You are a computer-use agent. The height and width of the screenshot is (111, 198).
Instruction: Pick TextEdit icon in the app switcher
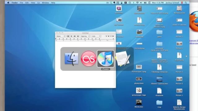123,59
